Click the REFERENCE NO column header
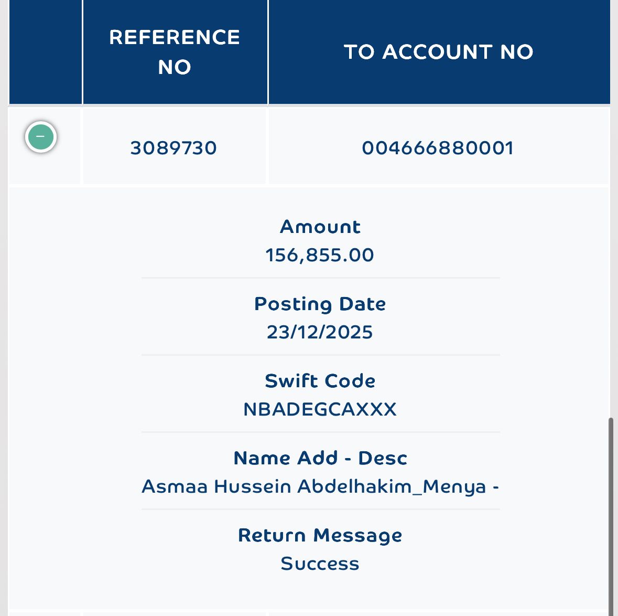The height and width of the screenshot is (616, 618). pyautogui.click(x=175, y=52)
